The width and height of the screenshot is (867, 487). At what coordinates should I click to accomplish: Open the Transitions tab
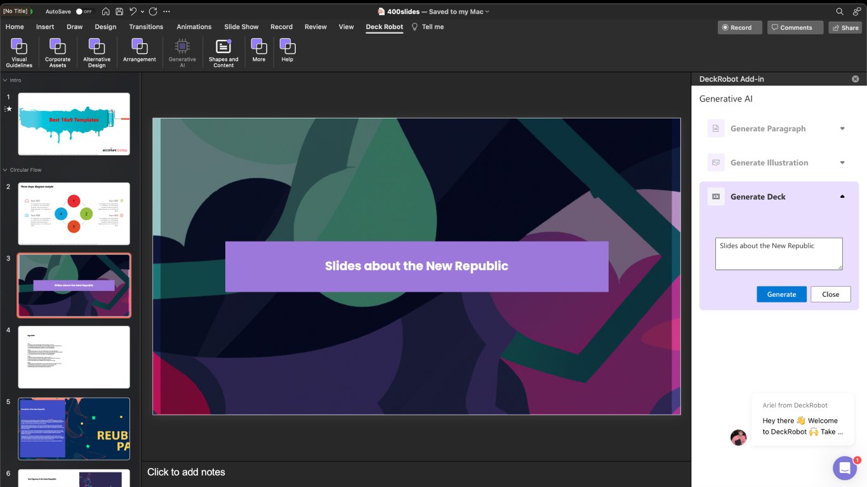[146, 27]
